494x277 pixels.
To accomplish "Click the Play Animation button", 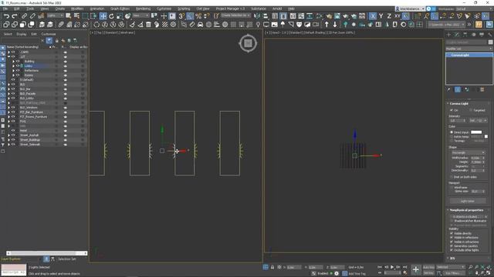I will tap(392, 267).
